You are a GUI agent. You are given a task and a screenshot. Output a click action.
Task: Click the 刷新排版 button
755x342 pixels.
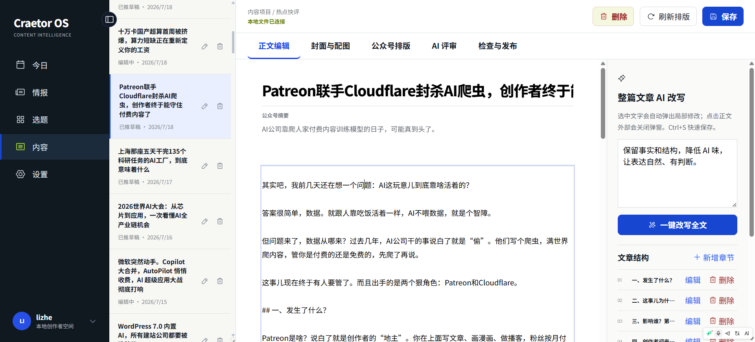pyautogui.click(x=668, y=17)
